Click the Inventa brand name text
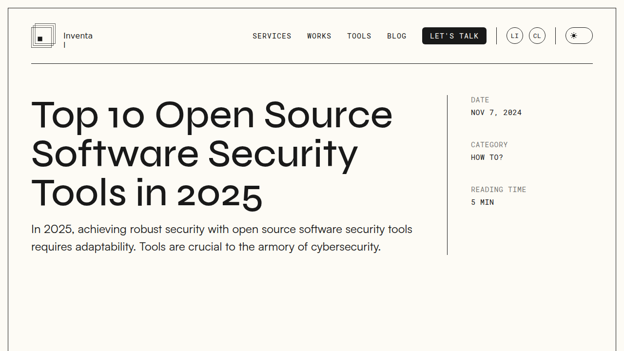 (x=78, y=40)
